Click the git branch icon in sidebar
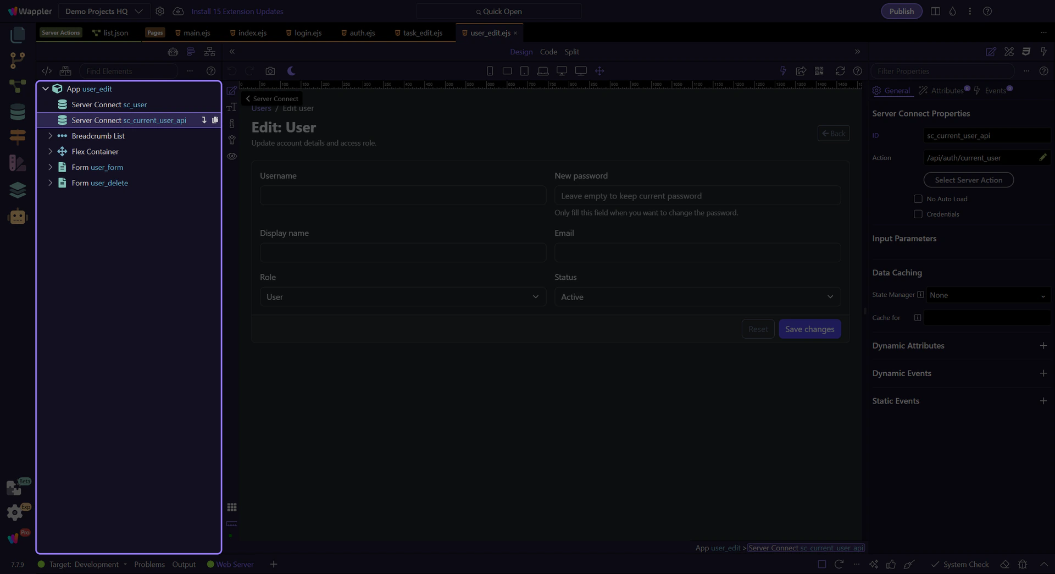This screenshot has width=1055, height=574. click(x=18, y=60)
